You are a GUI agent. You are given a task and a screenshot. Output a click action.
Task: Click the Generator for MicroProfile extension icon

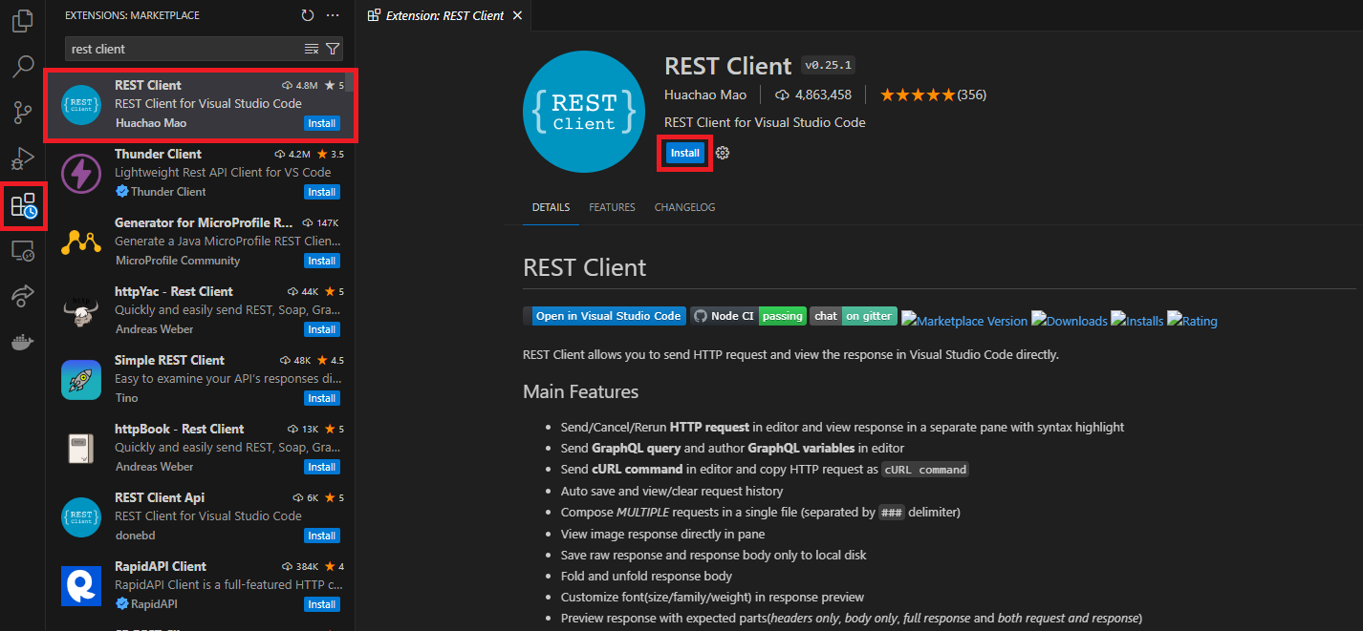pos(81,242)
